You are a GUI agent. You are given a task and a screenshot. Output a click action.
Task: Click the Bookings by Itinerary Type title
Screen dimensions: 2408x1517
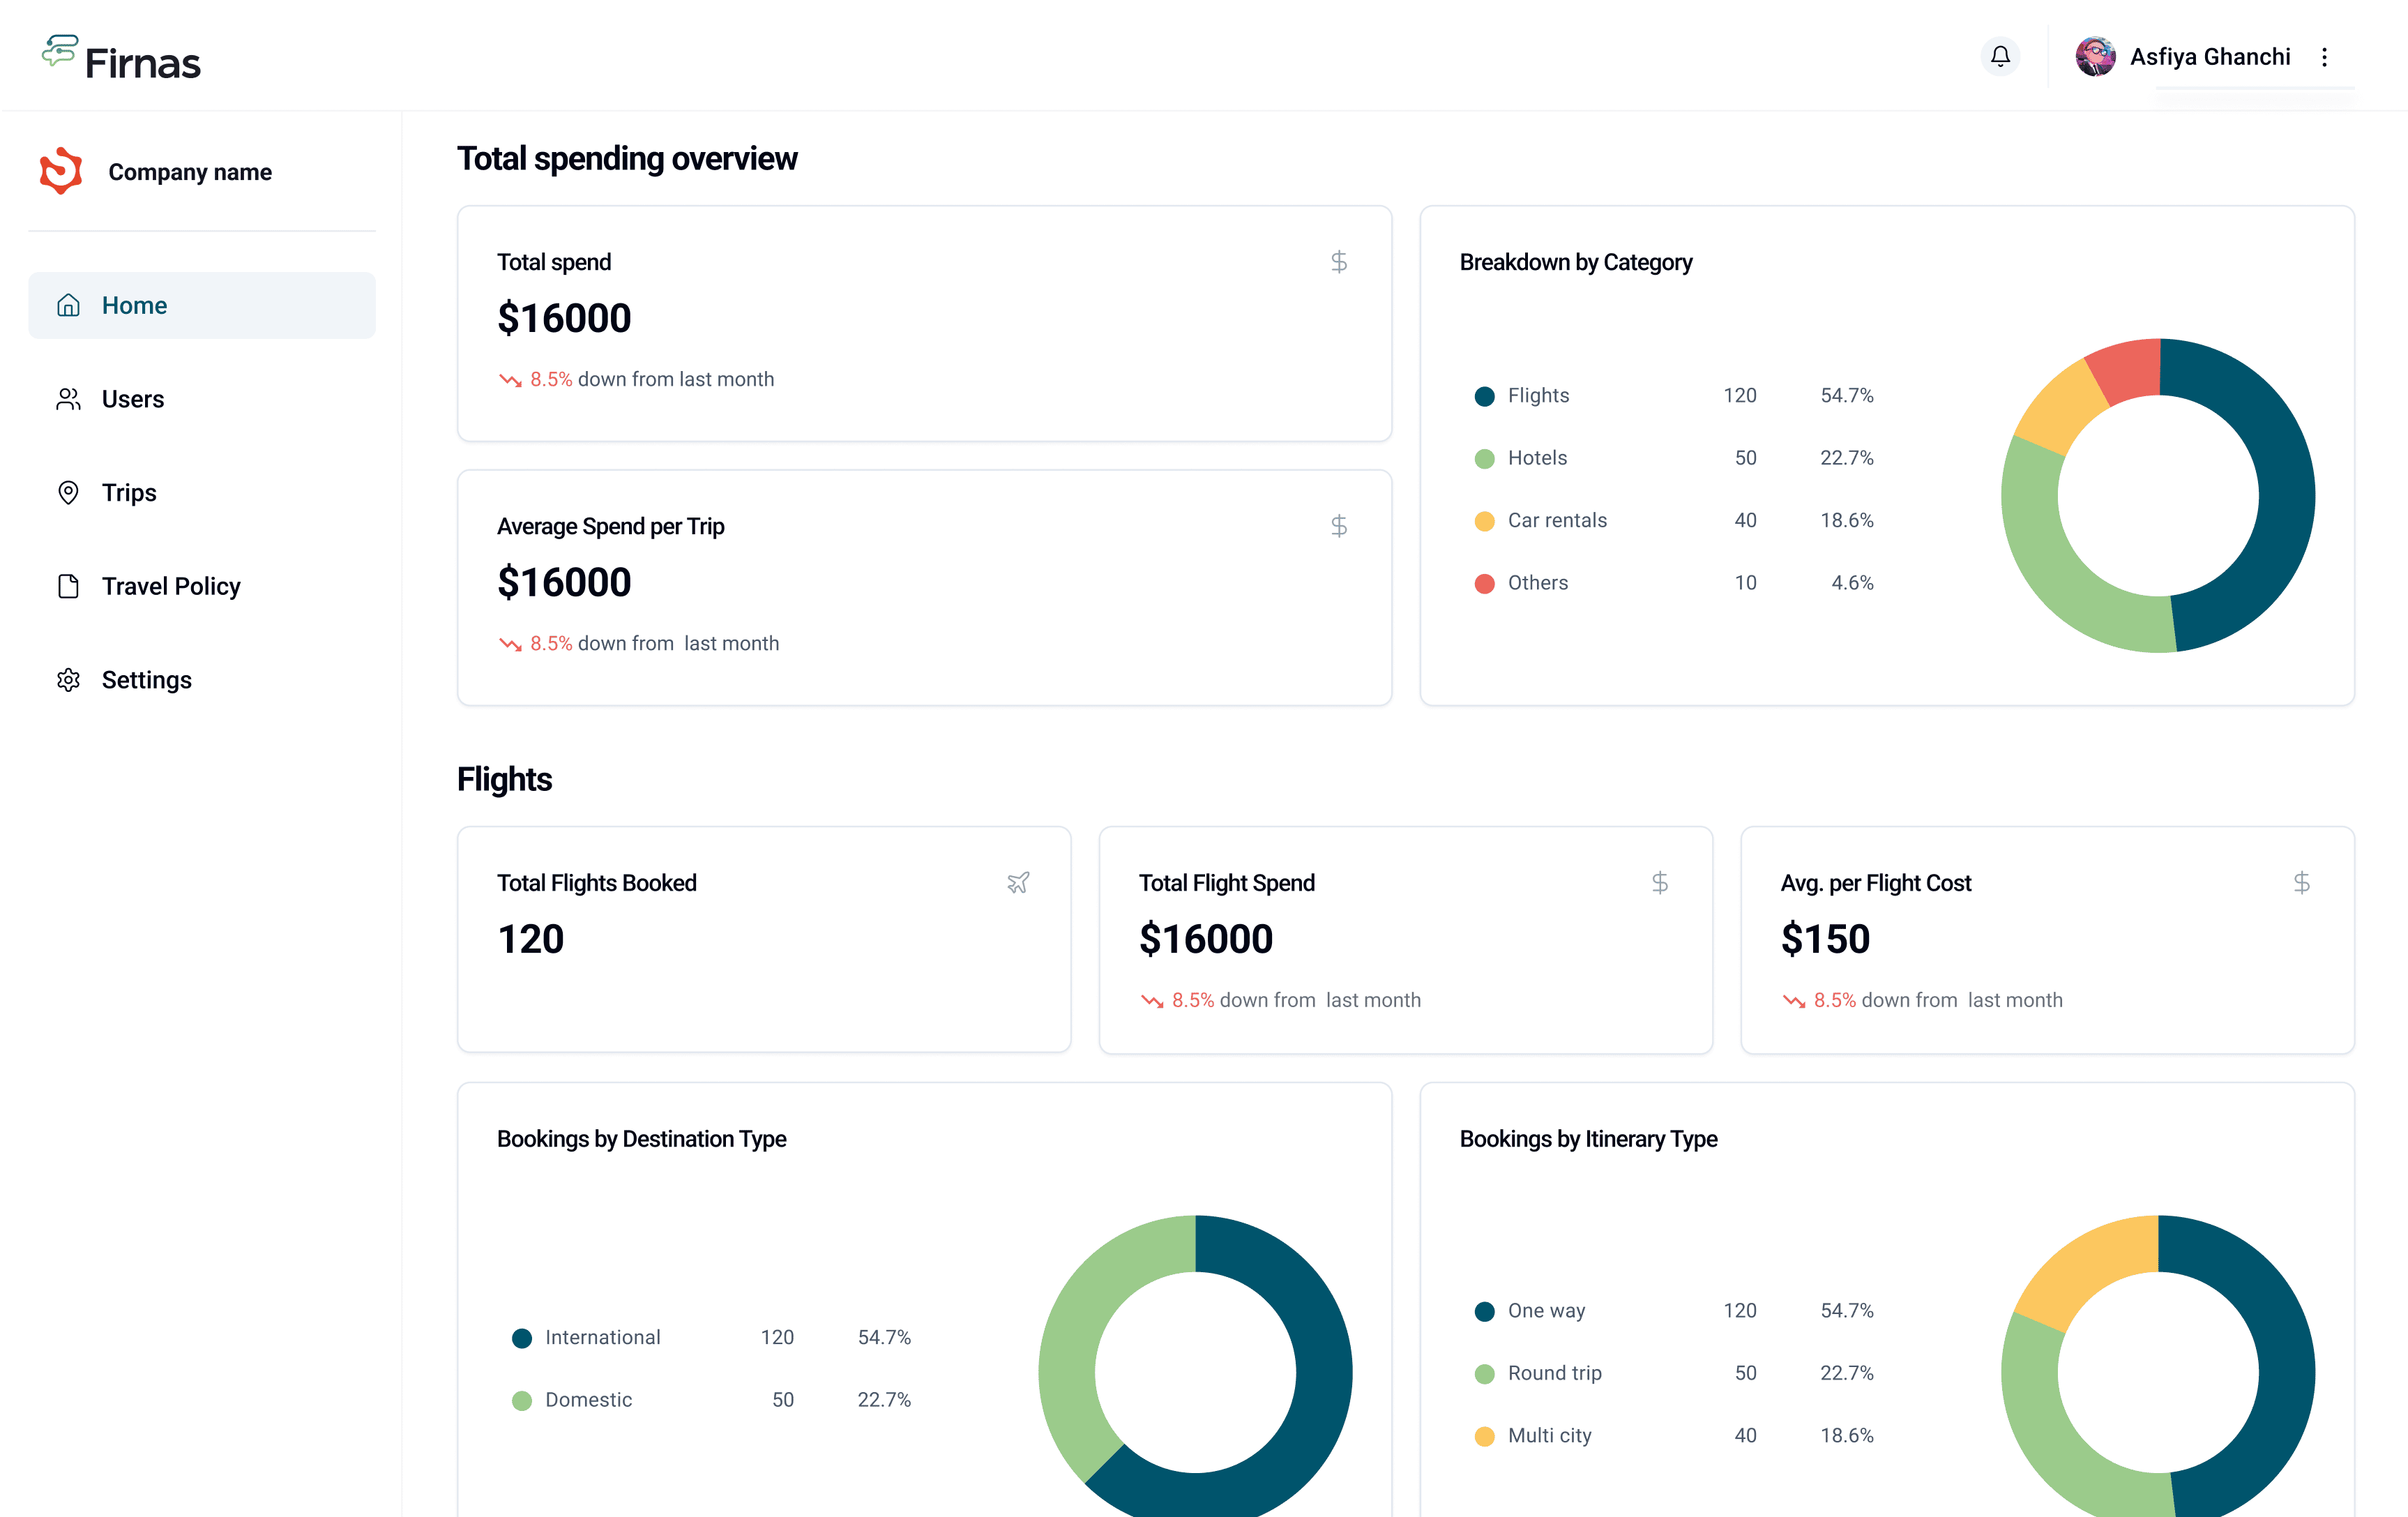[1588, 1140]
